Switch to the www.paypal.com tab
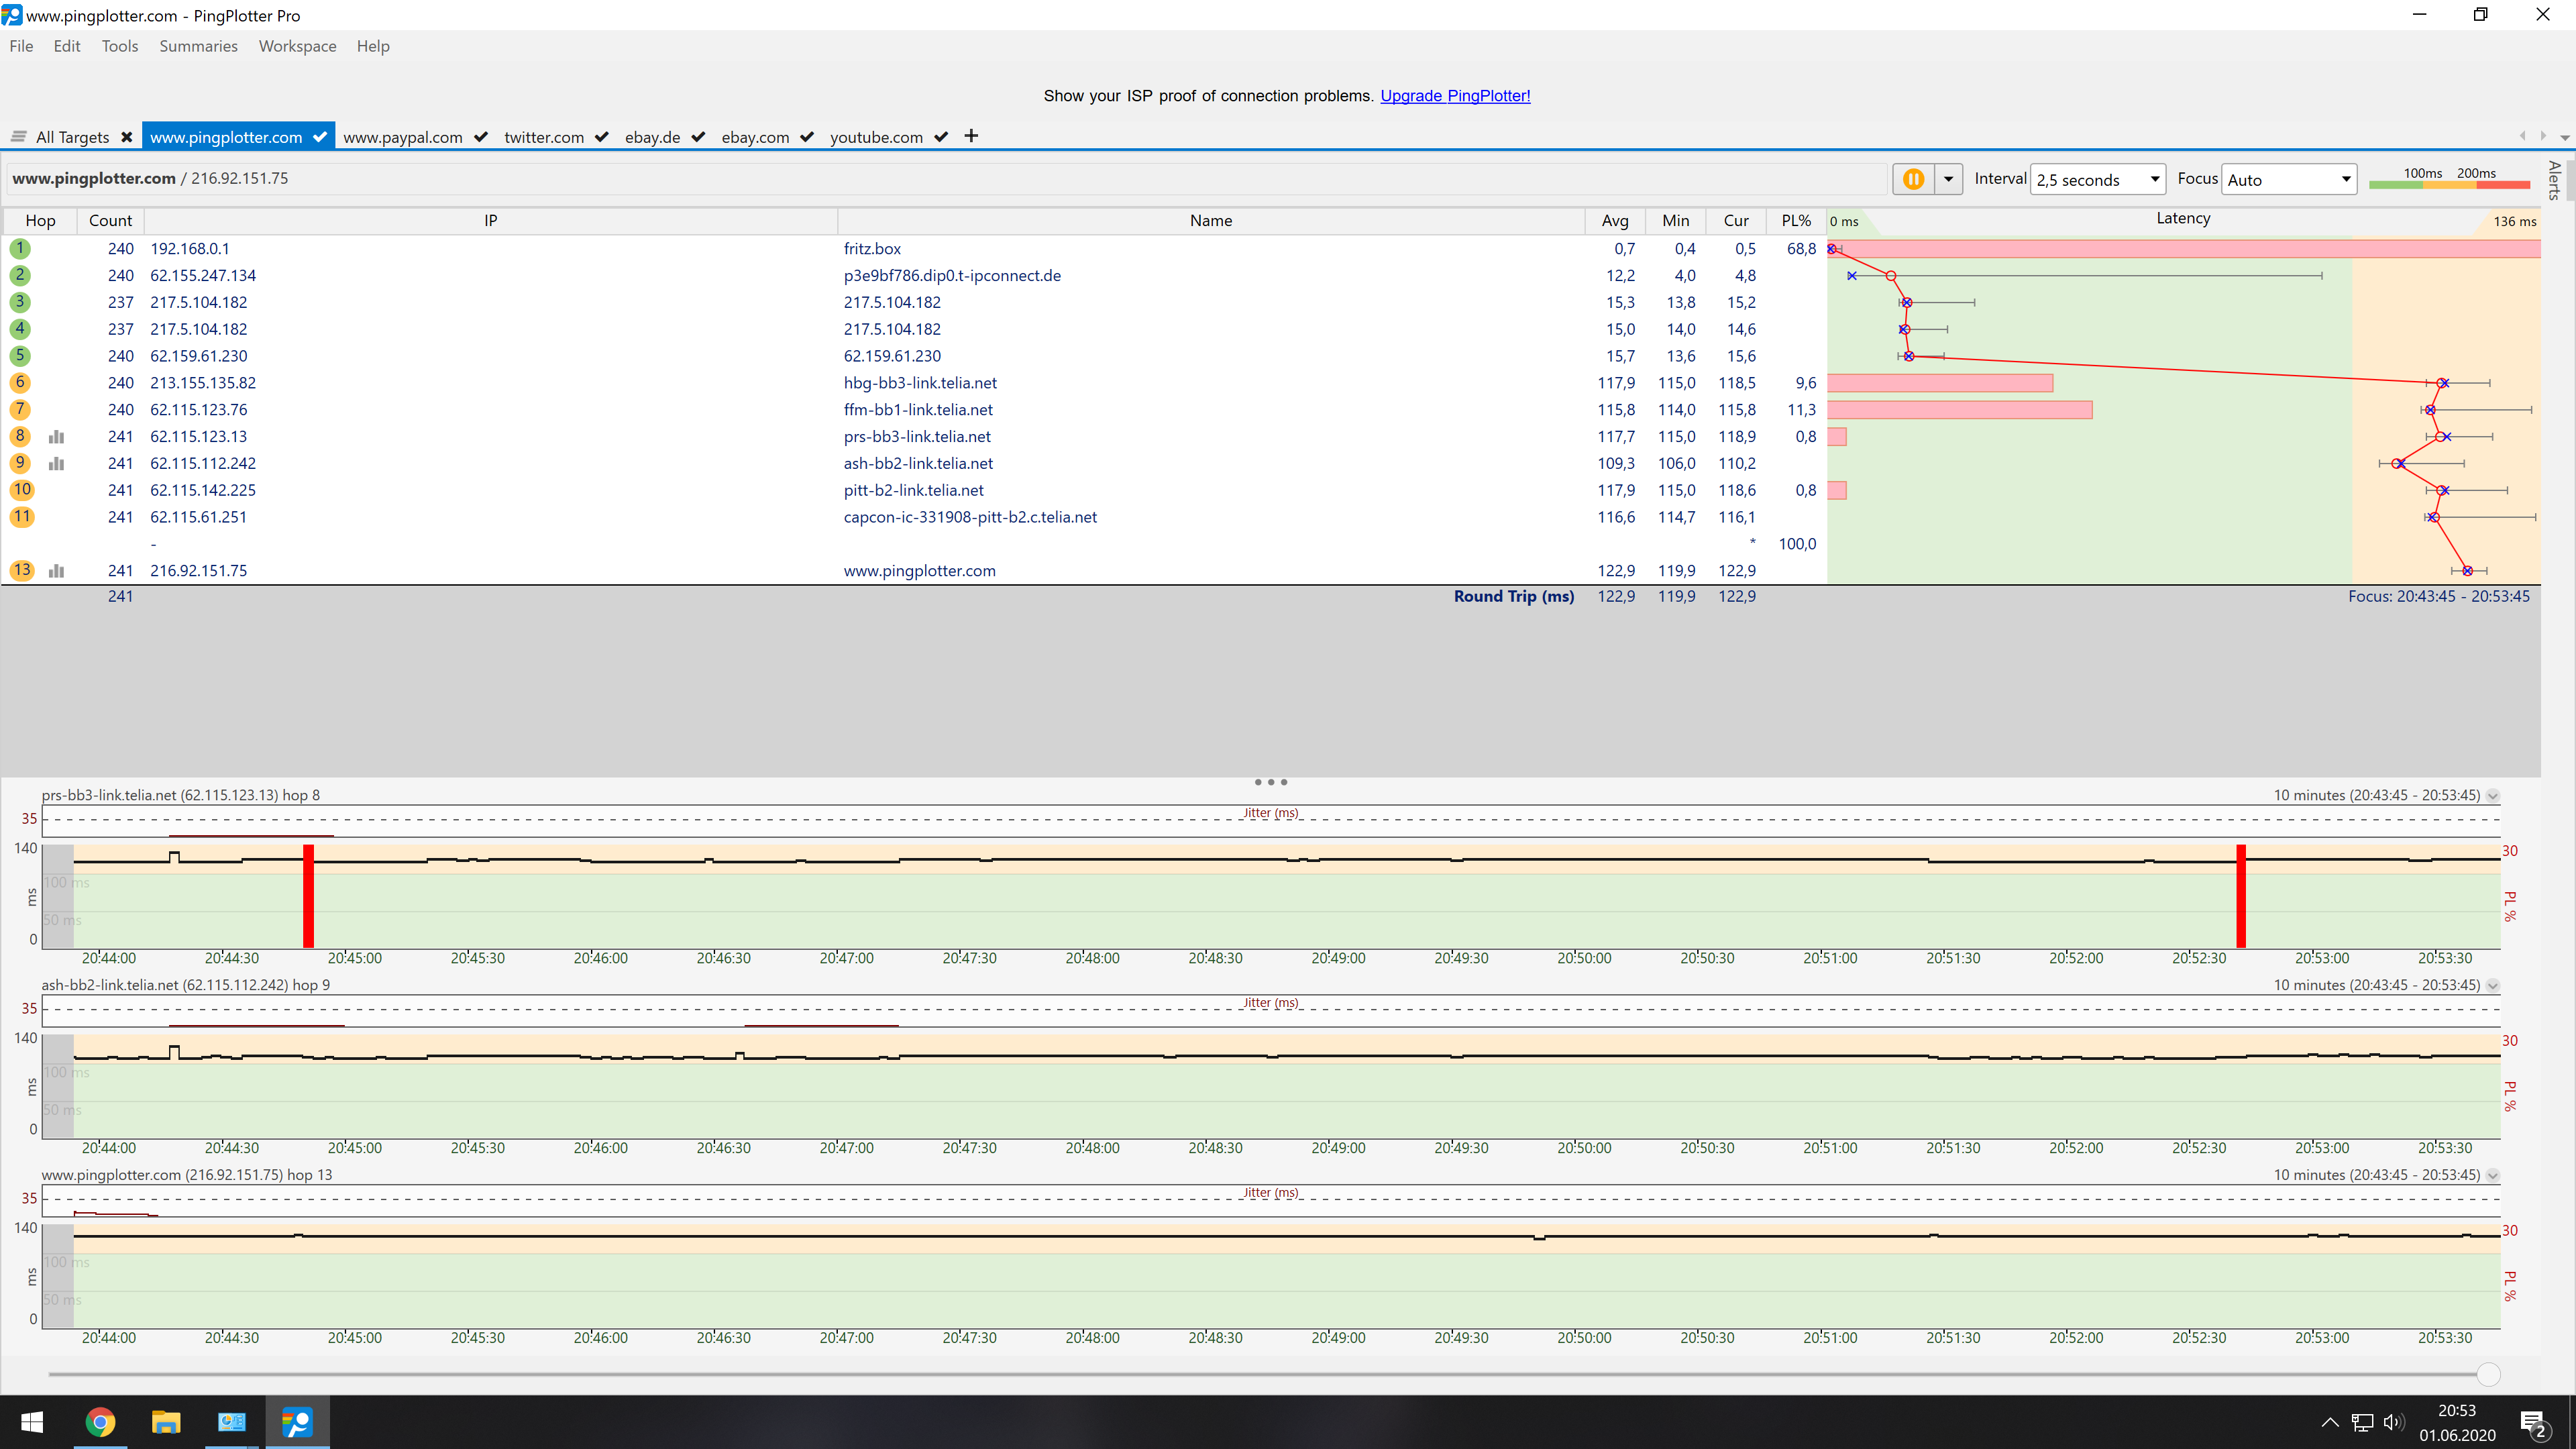Screen dimensions: 2576x1449 click(x=403, y=137)
